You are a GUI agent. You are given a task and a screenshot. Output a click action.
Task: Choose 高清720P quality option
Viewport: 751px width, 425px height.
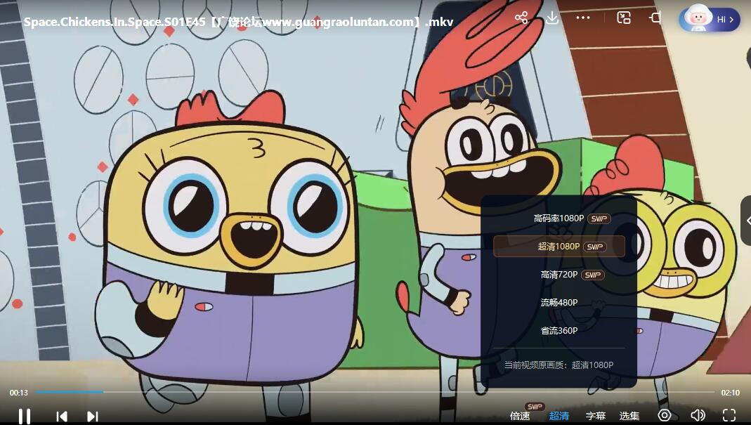click(559, 275)
